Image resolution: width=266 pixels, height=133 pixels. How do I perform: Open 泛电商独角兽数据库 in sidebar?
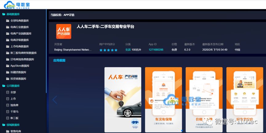(x=22, y=59)
